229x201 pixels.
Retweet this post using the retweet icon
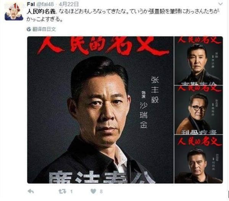pos(62,191)
